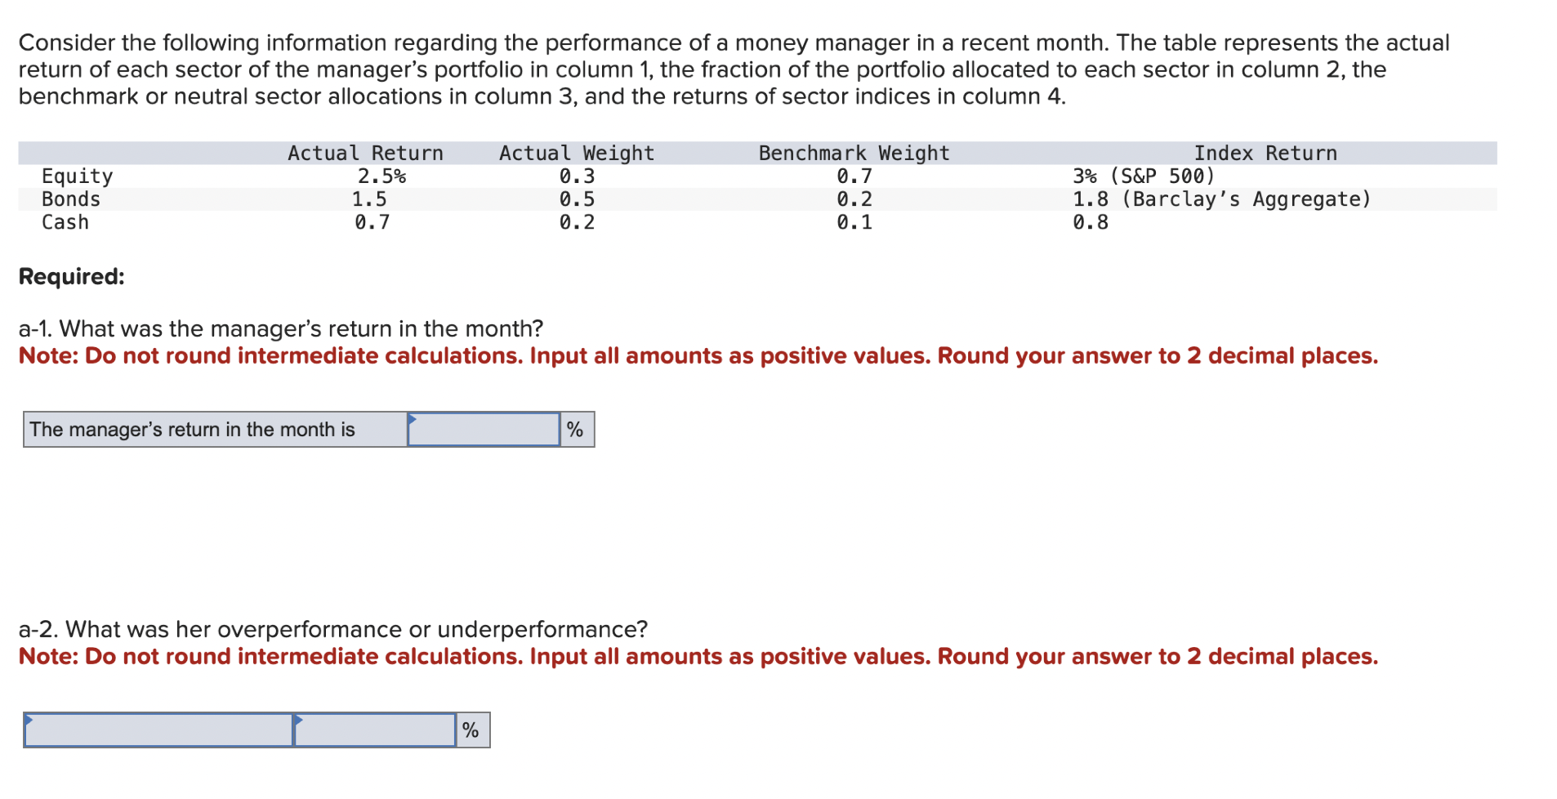Viewport: 1557px width, 799px height.
Task: Click the Index Return header cell
Action: [x=1266, y=152]
